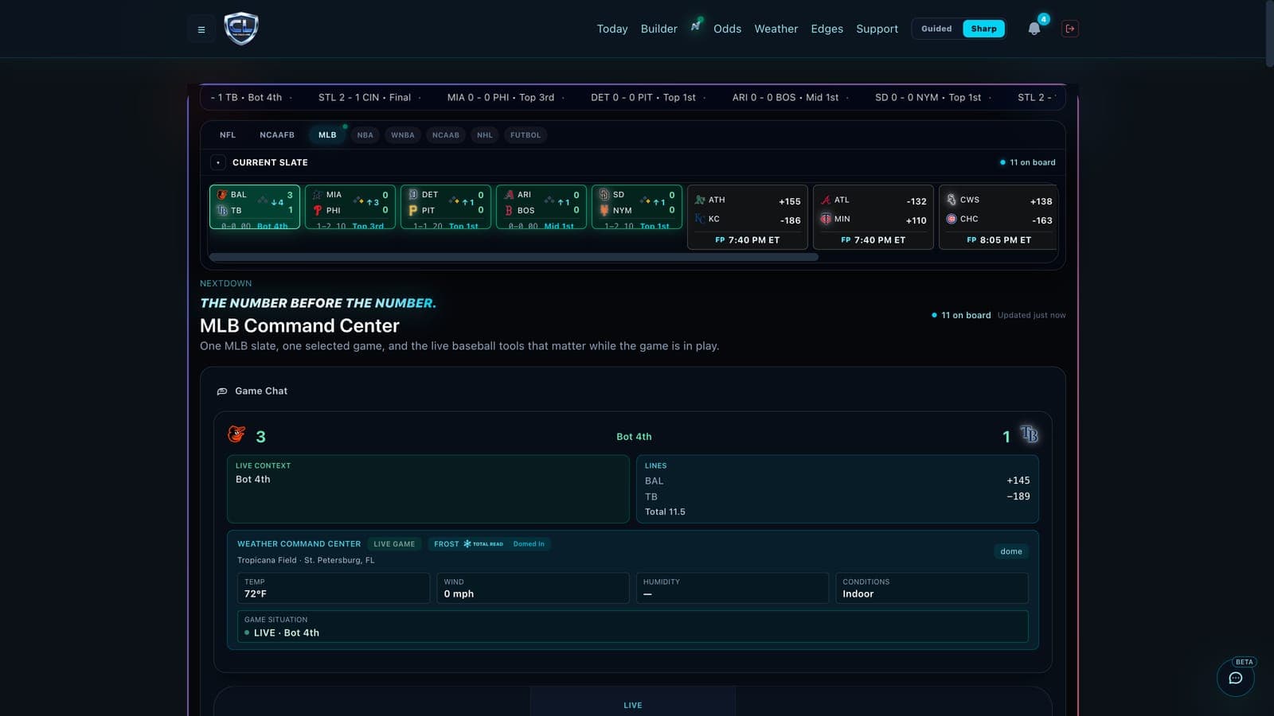Click the Twins logo in MIN row

point(826,219)
